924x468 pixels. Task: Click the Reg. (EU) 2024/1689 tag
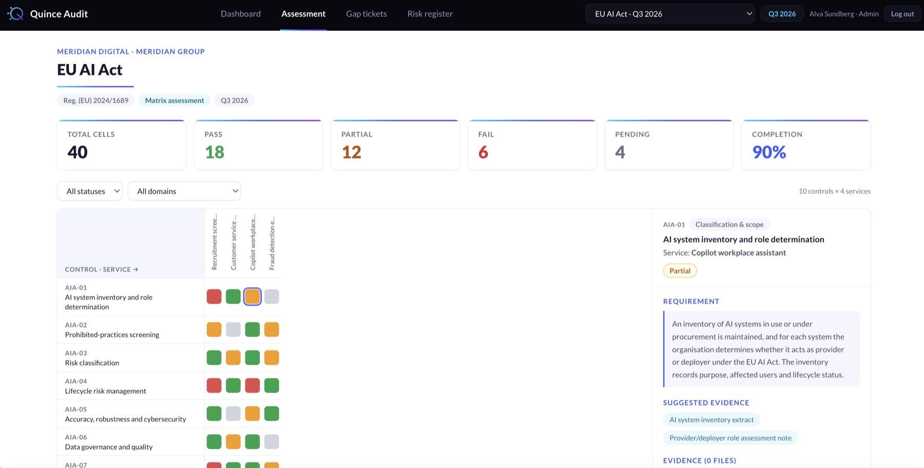coord(96,101)
